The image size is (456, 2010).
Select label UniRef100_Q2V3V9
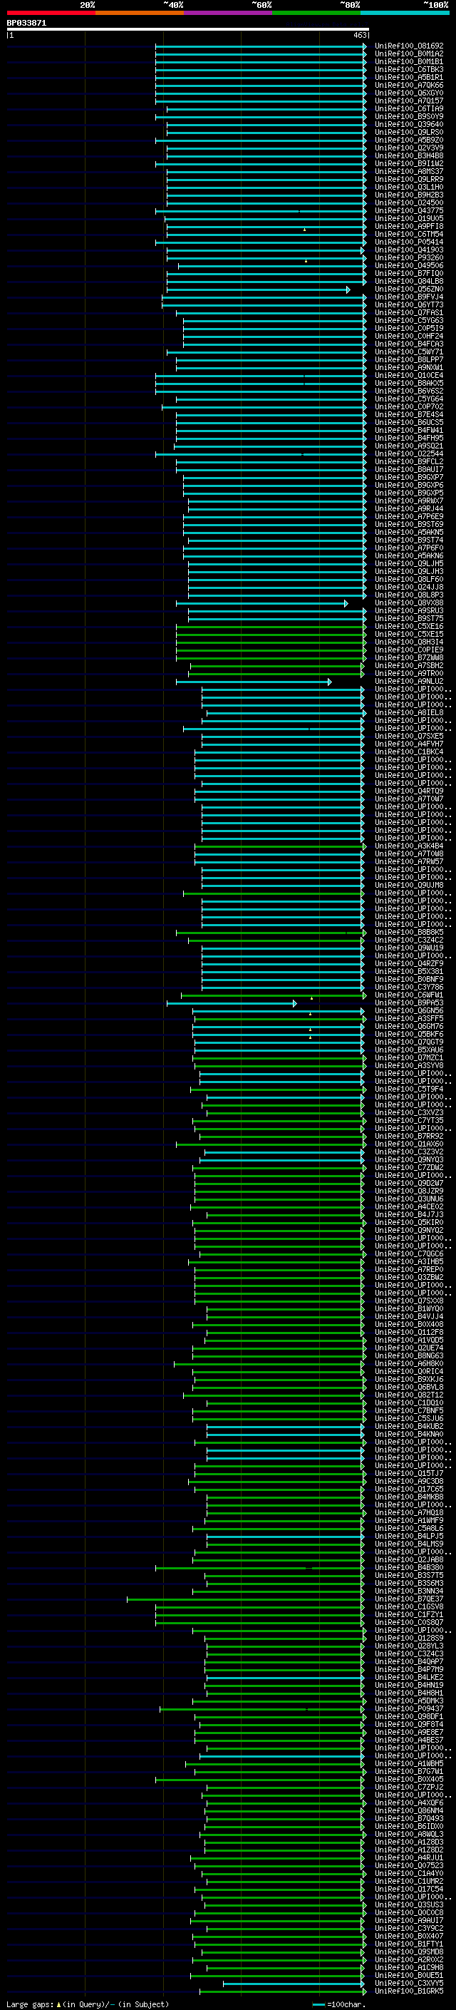[409, 148]
